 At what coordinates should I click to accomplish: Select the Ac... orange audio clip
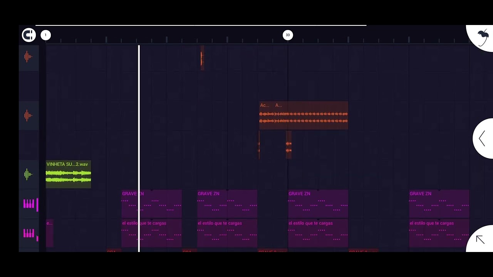click(267, 115)
